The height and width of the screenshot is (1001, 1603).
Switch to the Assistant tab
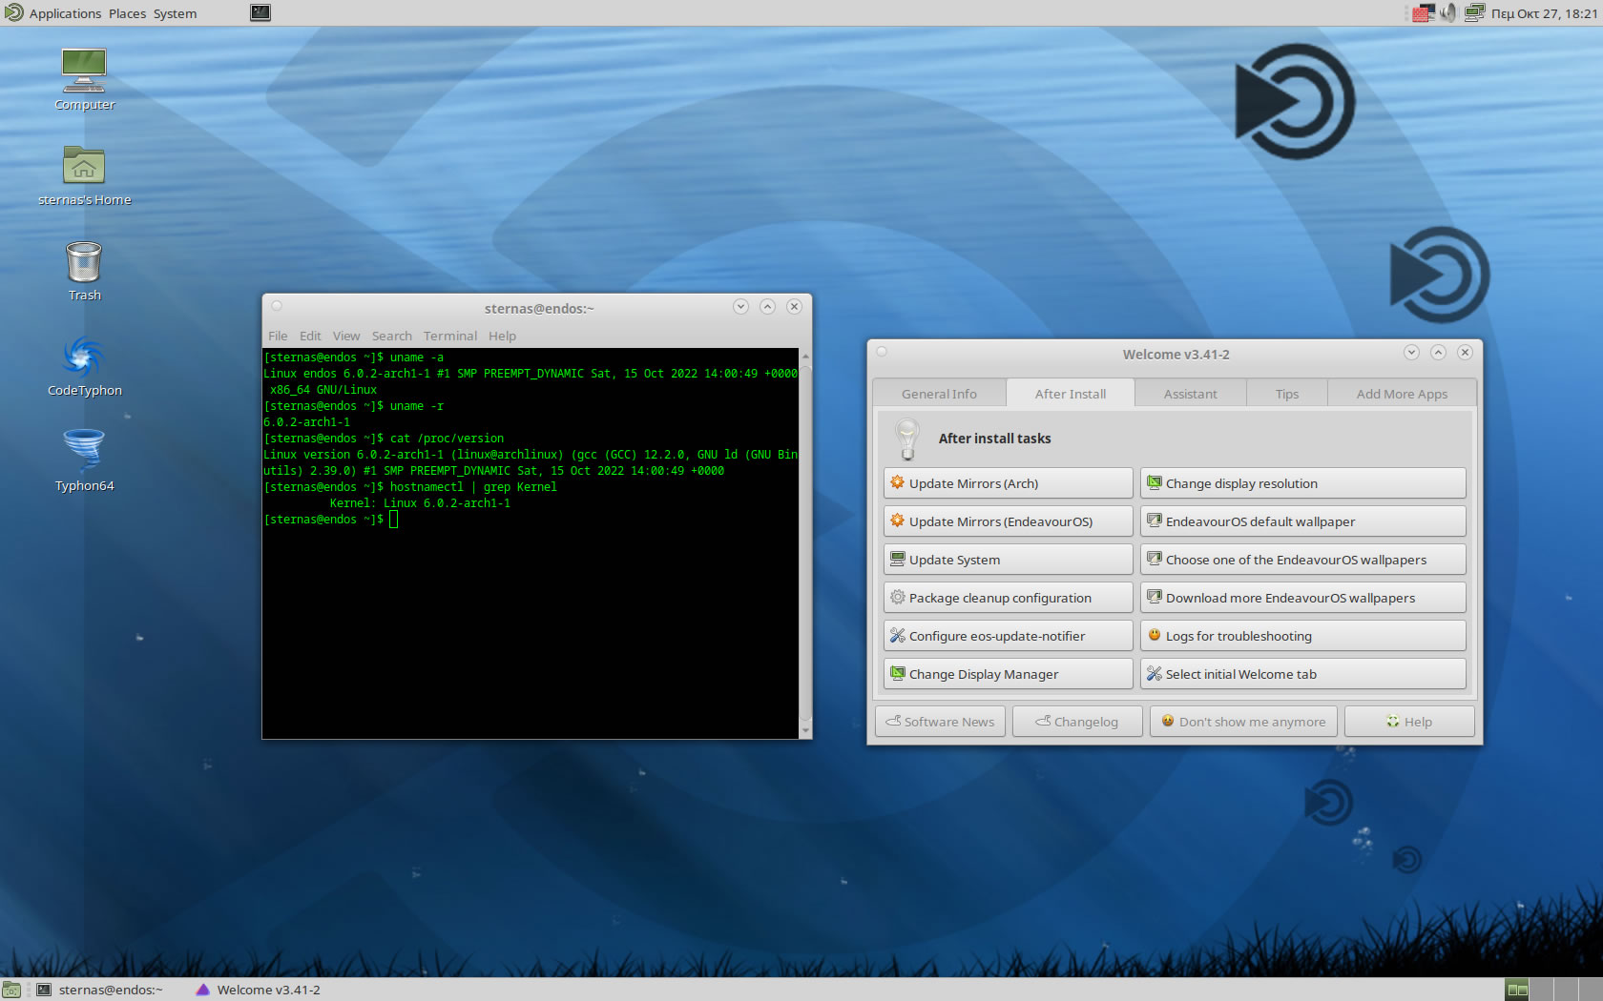(x=1190, y=394)
